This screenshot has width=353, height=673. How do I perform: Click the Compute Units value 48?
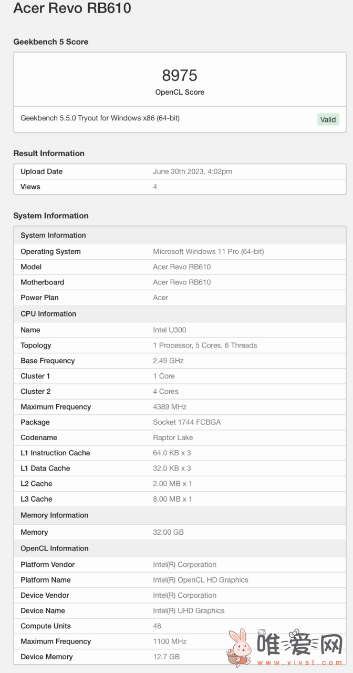[157, 626]
